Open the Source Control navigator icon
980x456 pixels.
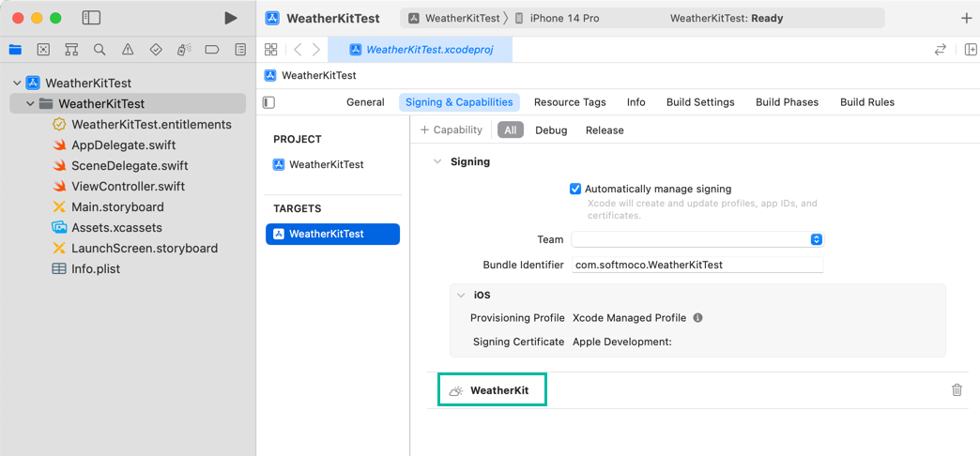pos(43,50)
